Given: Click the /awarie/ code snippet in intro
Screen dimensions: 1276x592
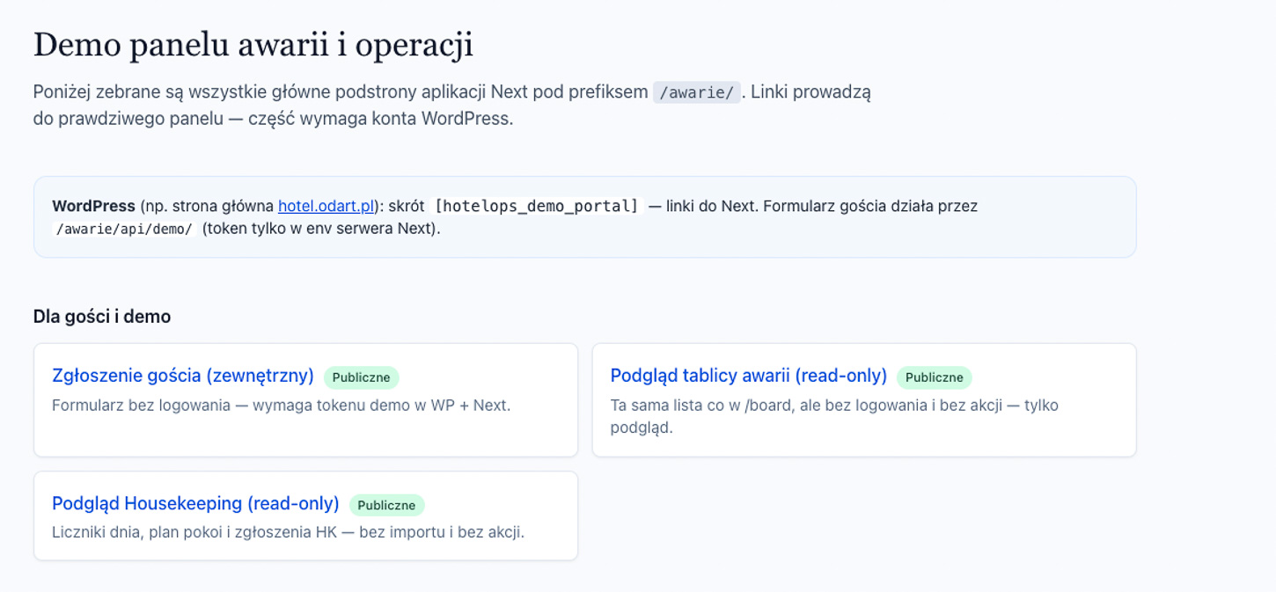Looking at the screenshot, I should coord(696,92).
